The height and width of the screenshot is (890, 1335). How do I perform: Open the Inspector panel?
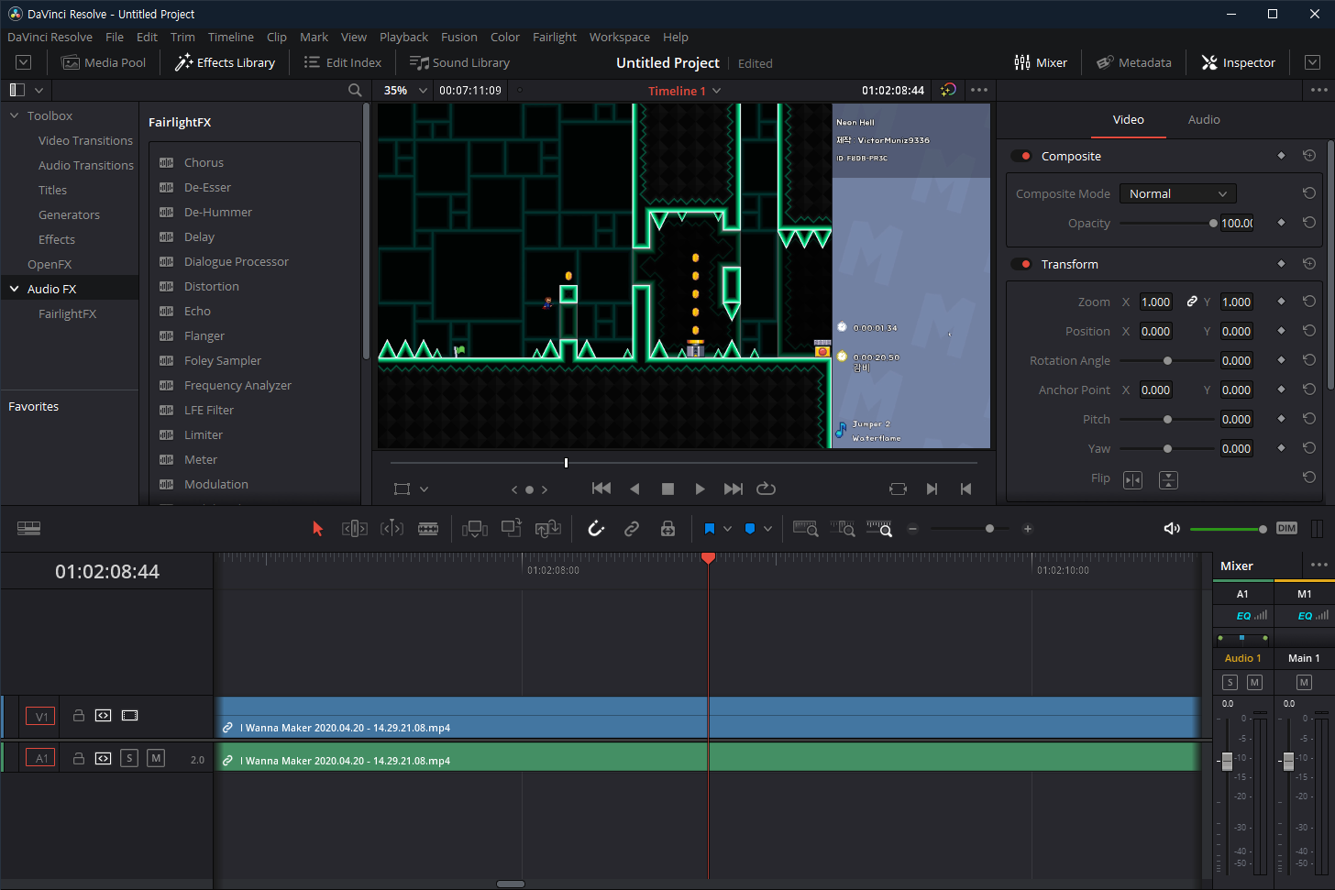pos(1238,61)
